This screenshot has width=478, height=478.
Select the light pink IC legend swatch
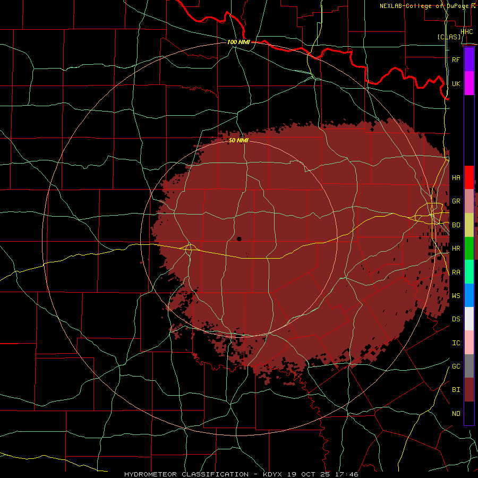469,343
